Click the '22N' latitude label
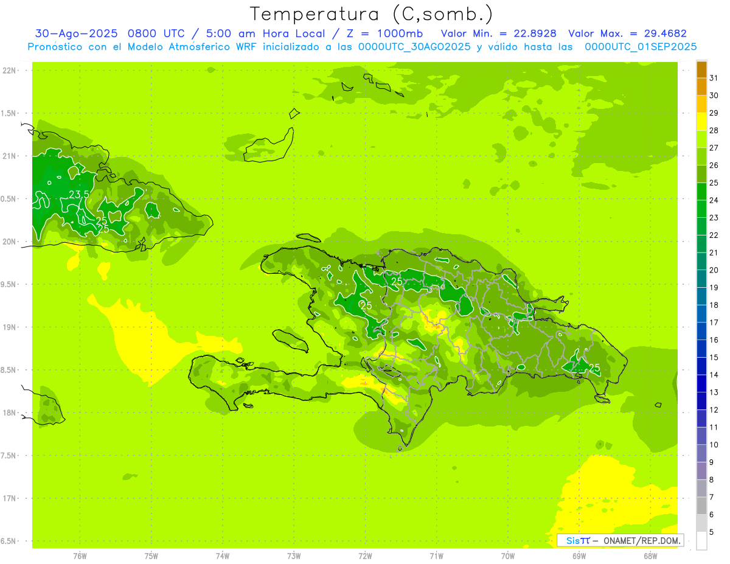The width and height of the screenshot is (730, 564). point(10,70)
